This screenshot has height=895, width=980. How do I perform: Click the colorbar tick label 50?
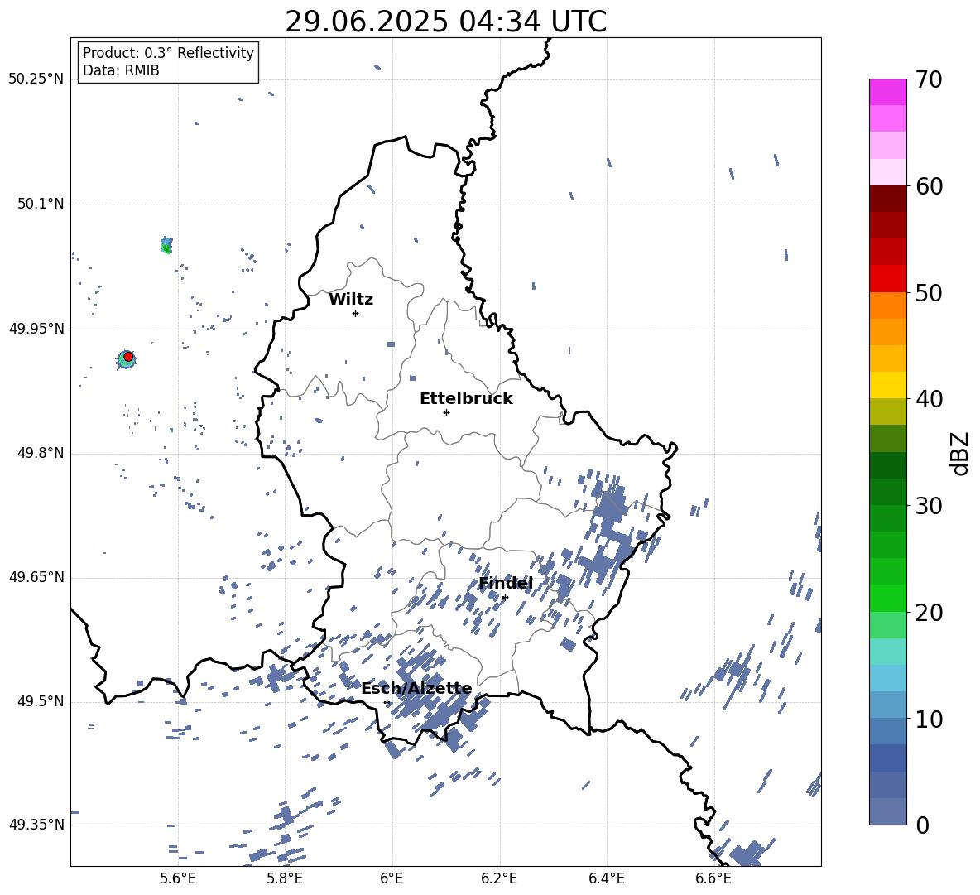(x=929, y=292)
